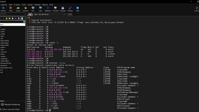Screen dimensions: 199x112
Task: Click the 1958/dnsmasq tcp row text
Action: (124, 72)
